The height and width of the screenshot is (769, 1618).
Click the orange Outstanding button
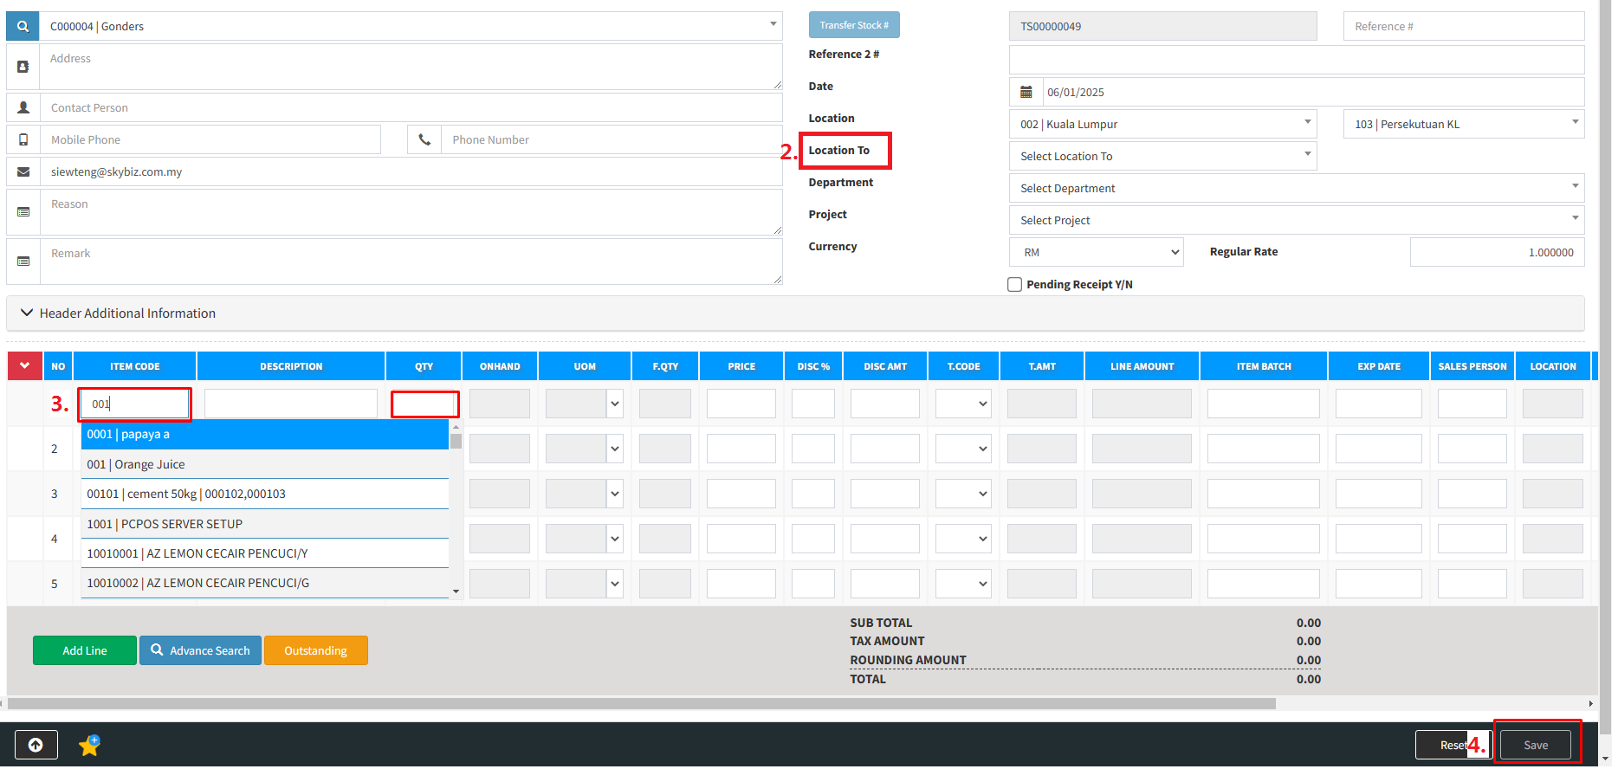[x=315, y=650]
